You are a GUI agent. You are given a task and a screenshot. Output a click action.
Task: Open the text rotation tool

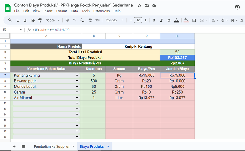point(242,20)
